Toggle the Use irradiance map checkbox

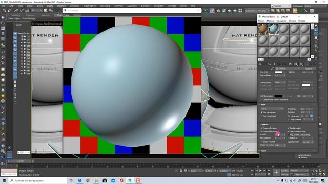(289, 132)
